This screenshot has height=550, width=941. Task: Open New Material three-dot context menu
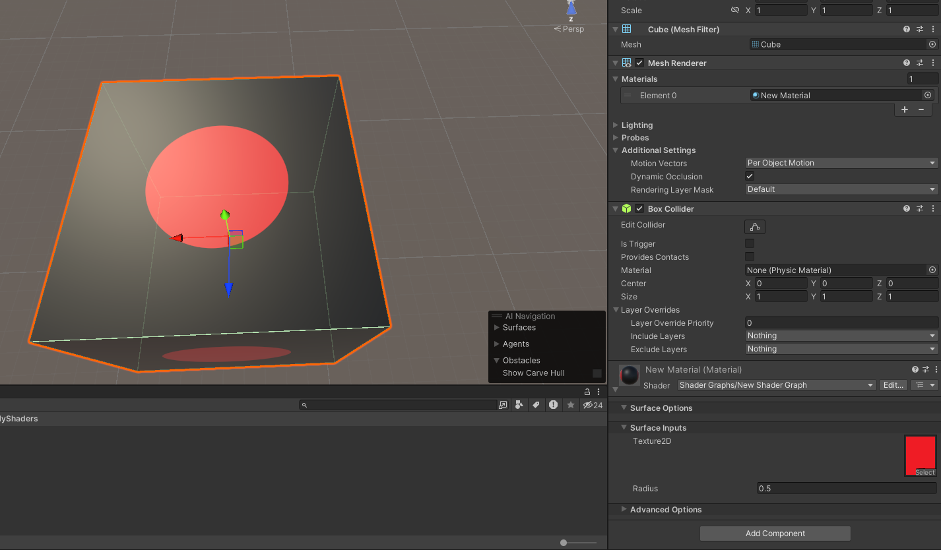click(935, 370)
